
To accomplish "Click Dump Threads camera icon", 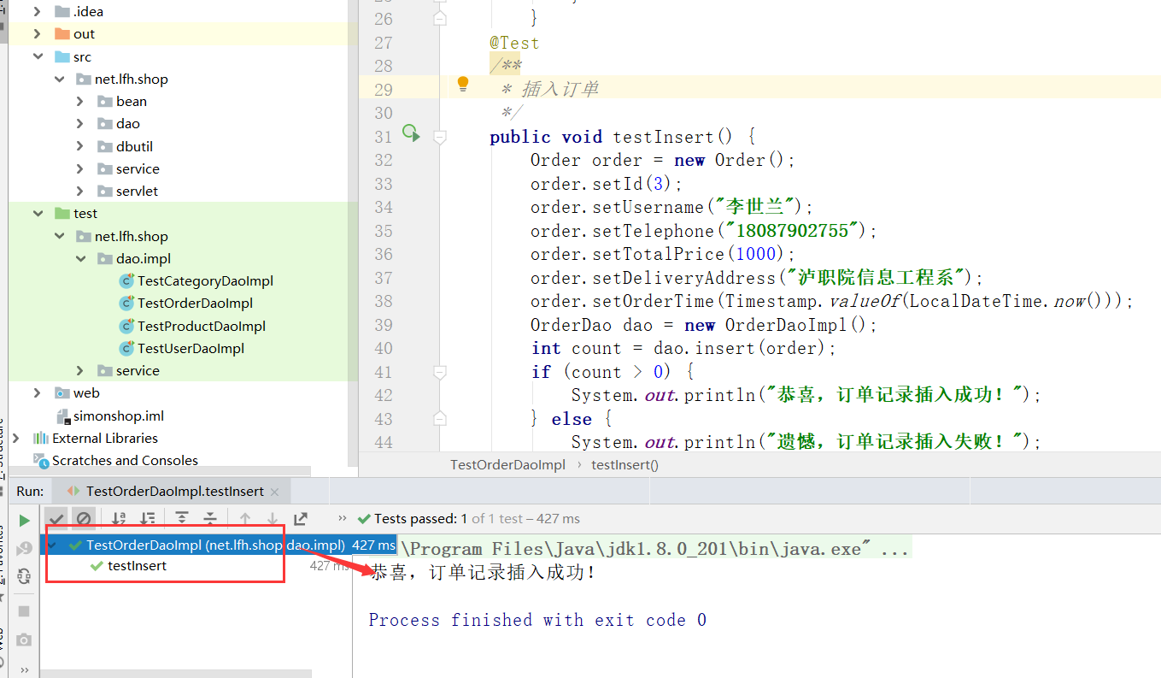I will tap(24, 640).
